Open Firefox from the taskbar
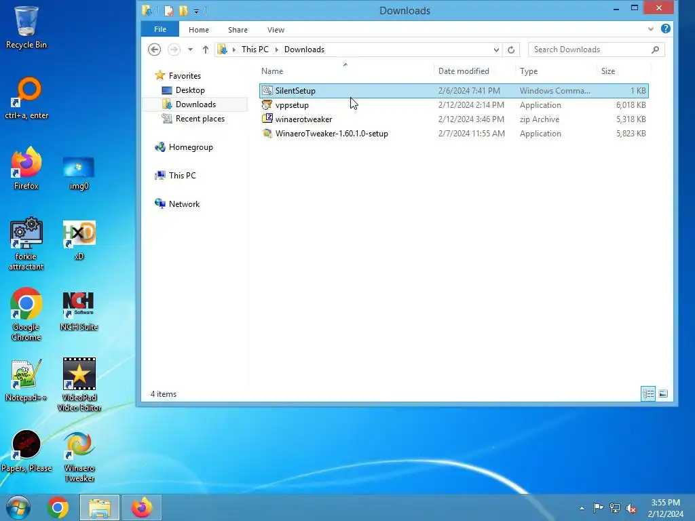The width and height of the screenshot is (695, 521). [x=142, y=507]
